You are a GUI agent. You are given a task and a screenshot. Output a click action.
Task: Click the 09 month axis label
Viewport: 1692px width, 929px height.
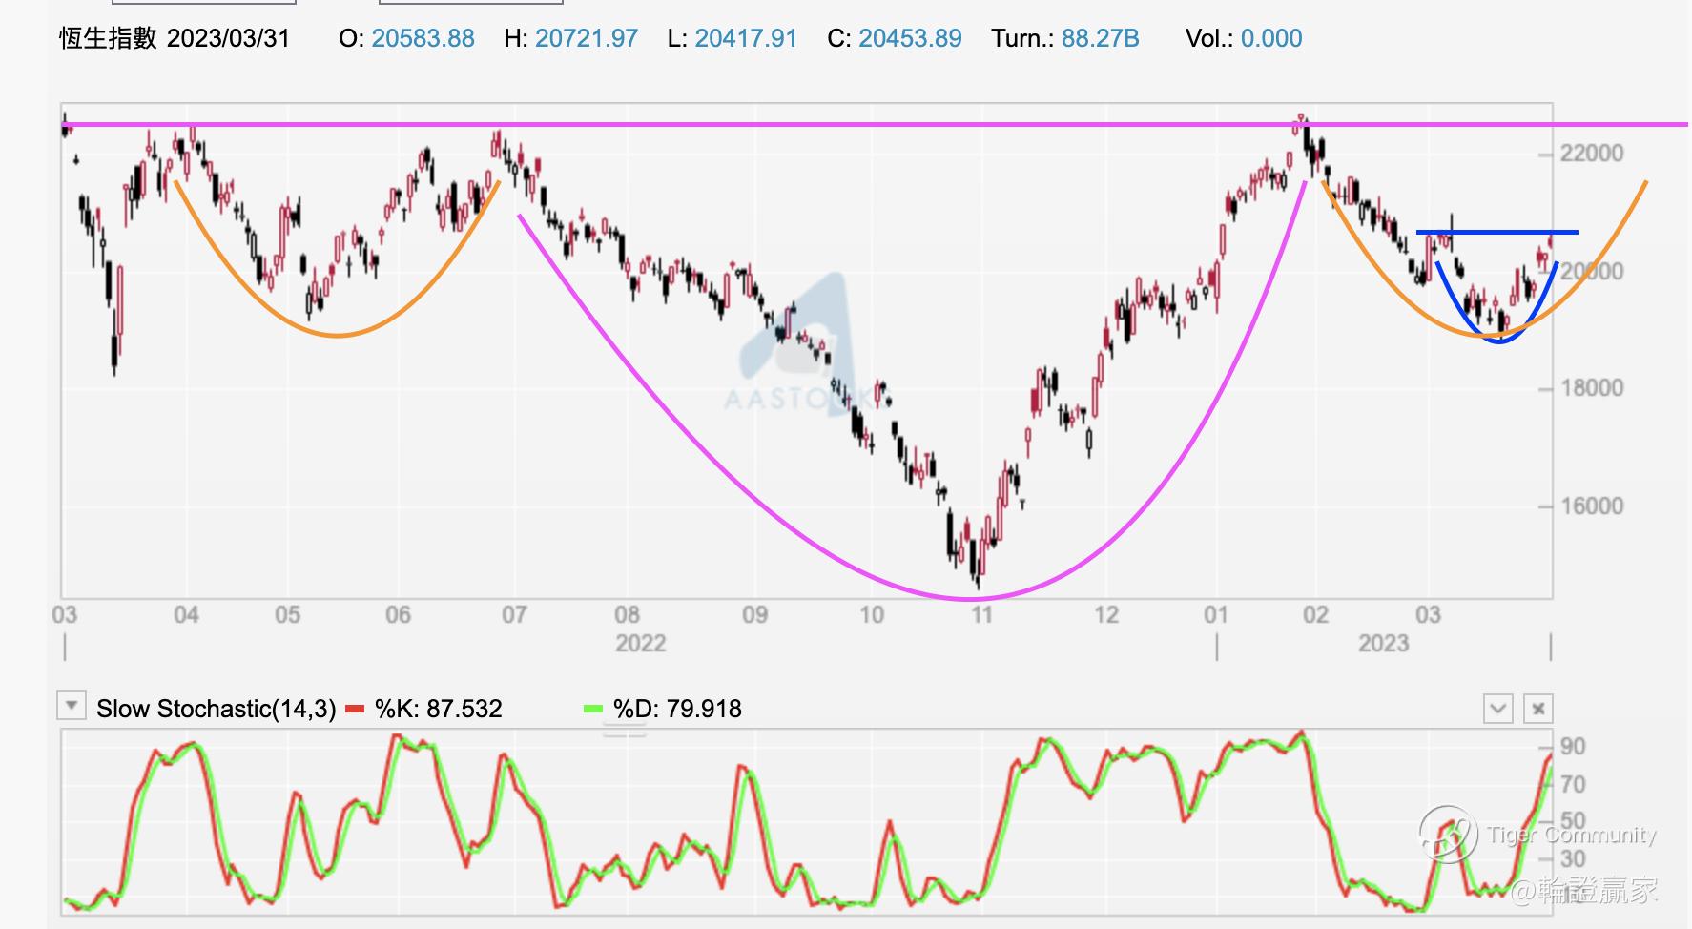754,614
